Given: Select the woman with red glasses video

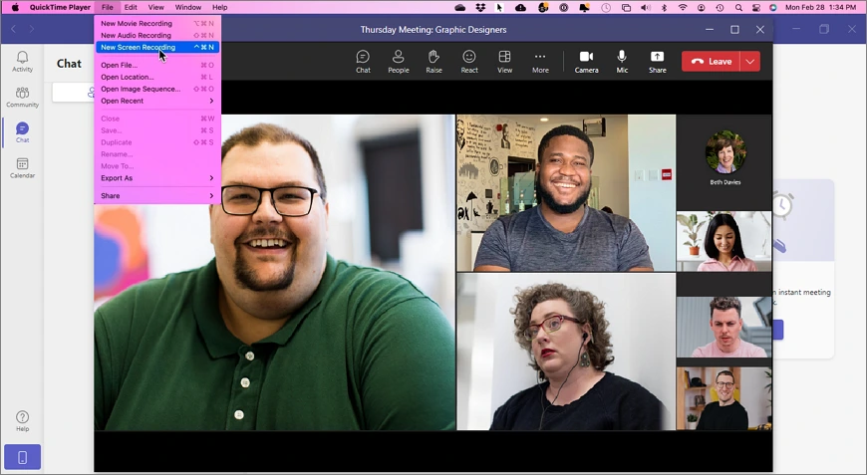Looking at the screenshot, I should (566, 352).
